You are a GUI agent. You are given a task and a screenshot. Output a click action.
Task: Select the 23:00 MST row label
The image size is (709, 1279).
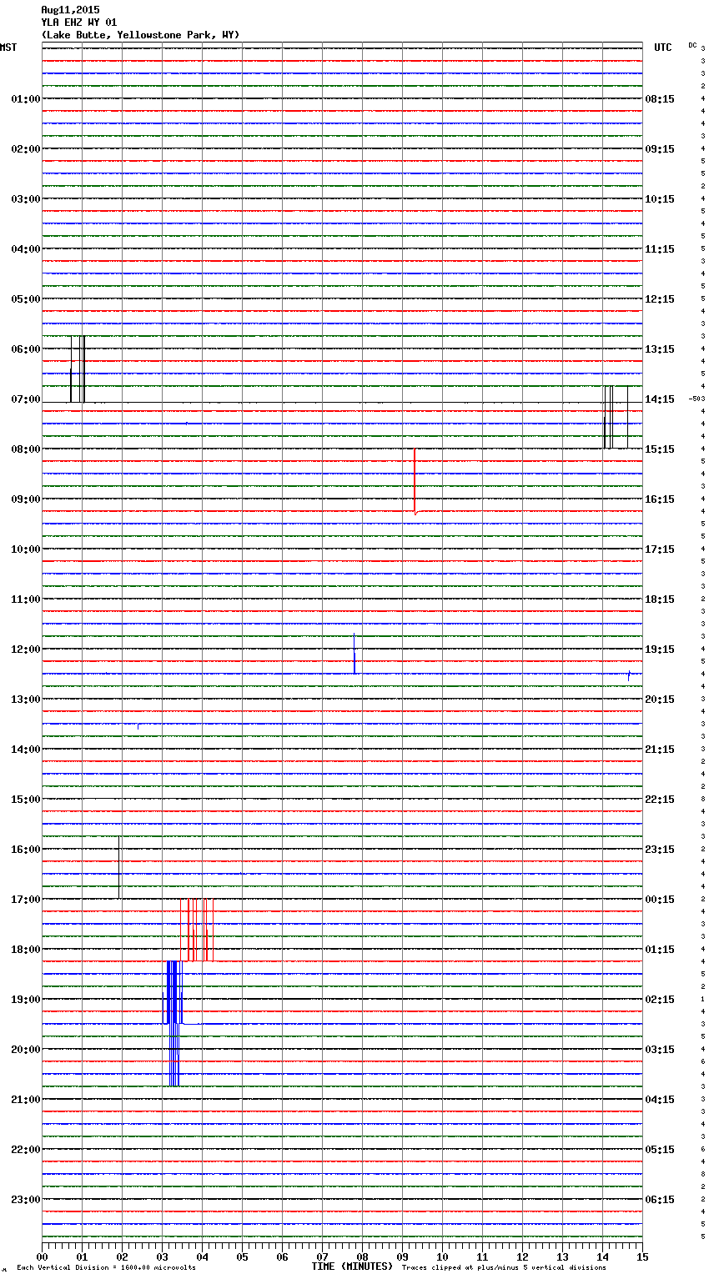[26, 1200]
